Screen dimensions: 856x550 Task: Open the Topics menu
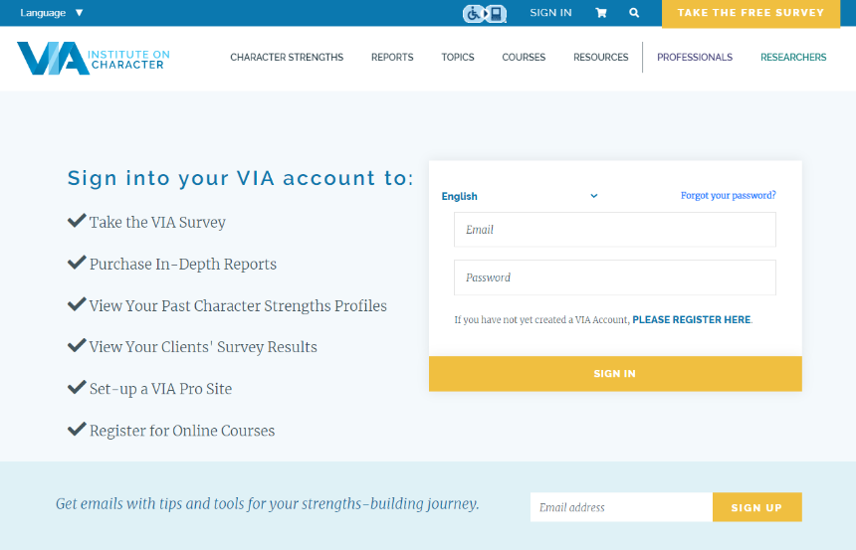[x=458, y=58]
